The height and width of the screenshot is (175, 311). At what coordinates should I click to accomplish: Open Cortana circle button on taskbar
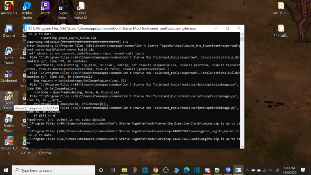(x=101, y=170)
